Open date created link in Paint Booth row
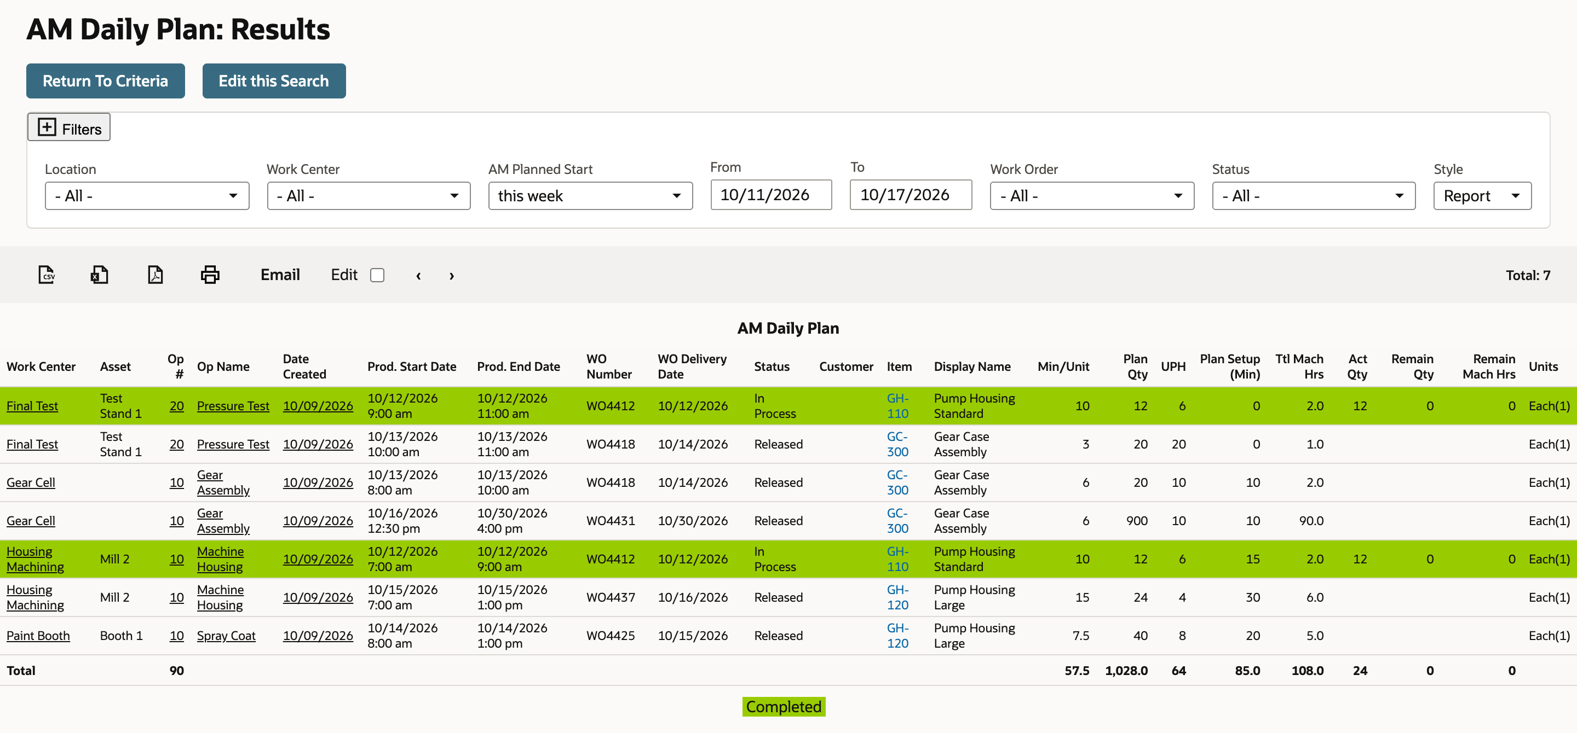1577x733 pixels. (x=318, y=636)
